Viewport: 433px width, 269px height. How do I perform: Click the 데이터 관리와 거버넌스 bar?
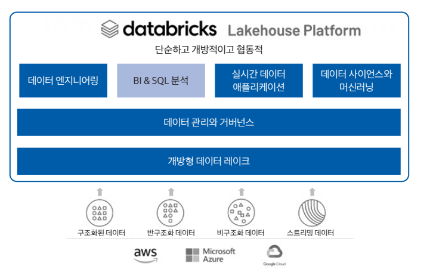tap(209, 122)
